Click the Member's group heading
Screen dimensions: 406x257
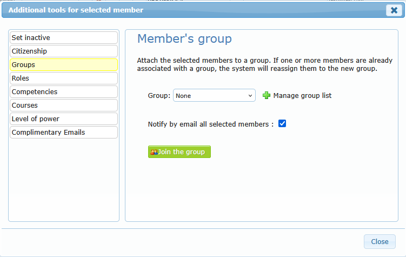click(184, 39)
